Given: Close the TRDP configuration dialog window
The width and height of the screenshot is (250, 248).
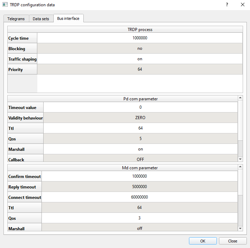Looking at the screenshot, I should pyautogui.click(x=242, y=5).
